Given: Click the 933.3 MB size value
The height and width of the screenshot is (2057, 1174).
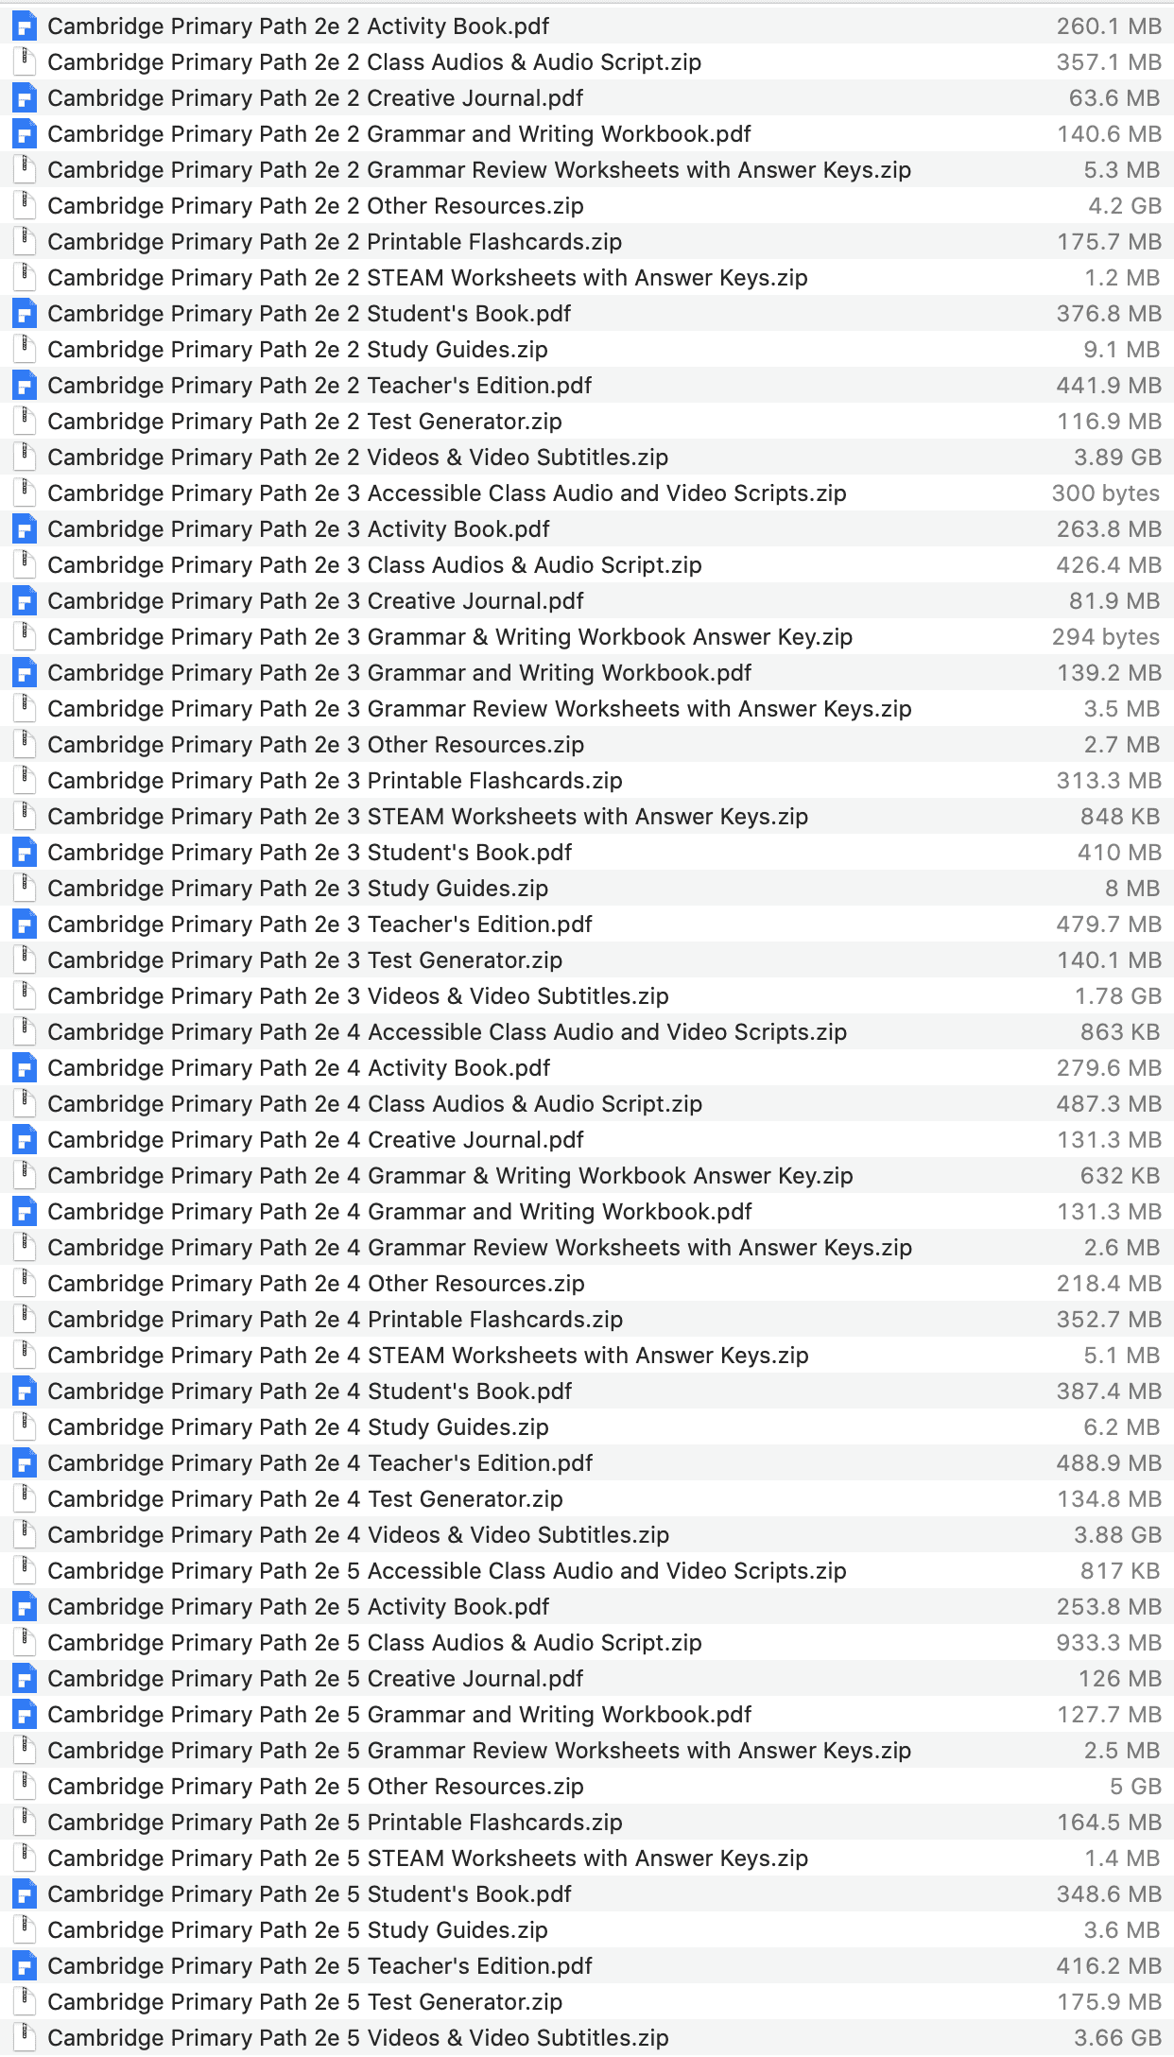Looking at the screenshot, I should click(x=1109, y=1643).
